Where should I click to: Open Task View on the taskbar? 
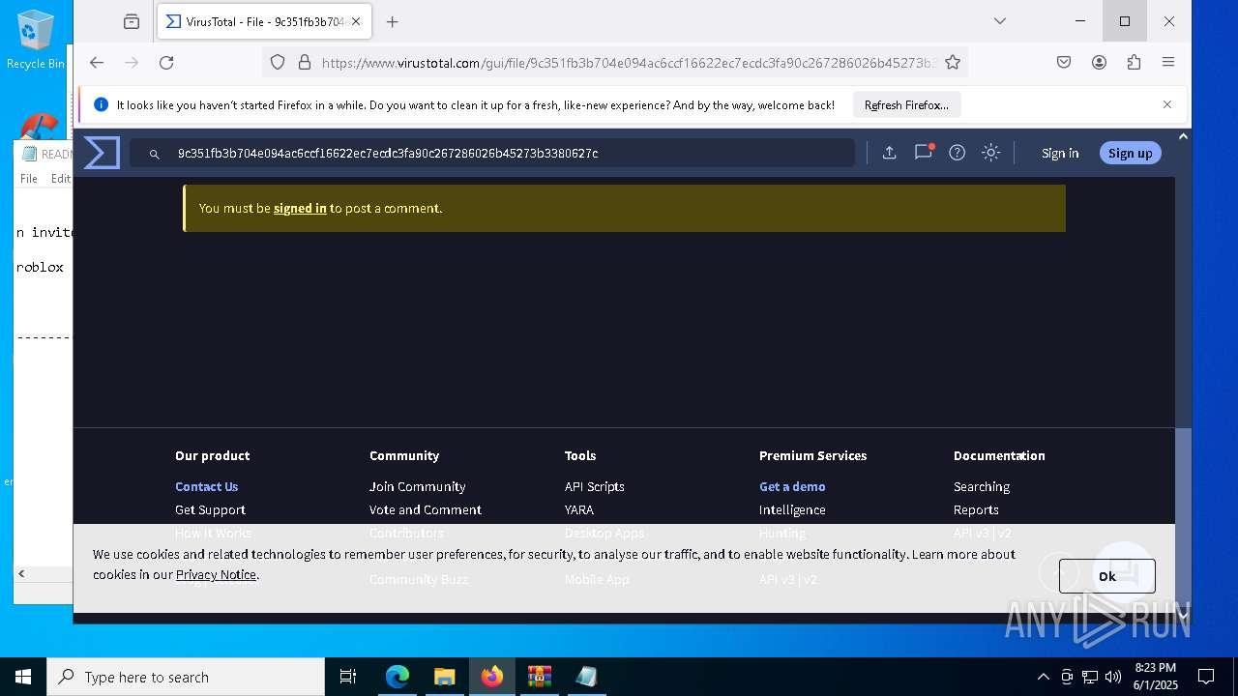[348, 677]
